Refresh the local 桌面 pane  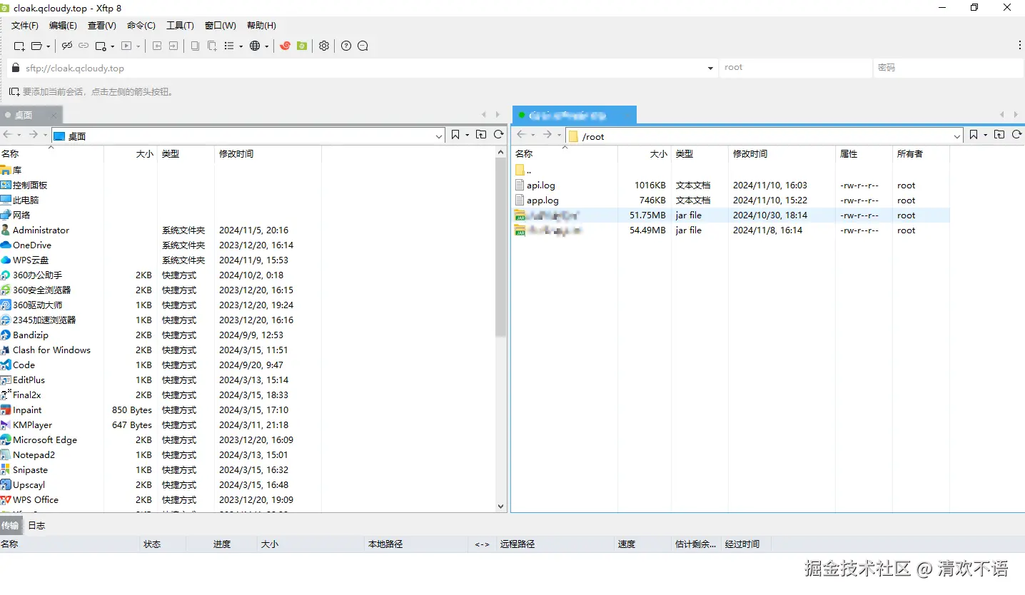point(499,135)
